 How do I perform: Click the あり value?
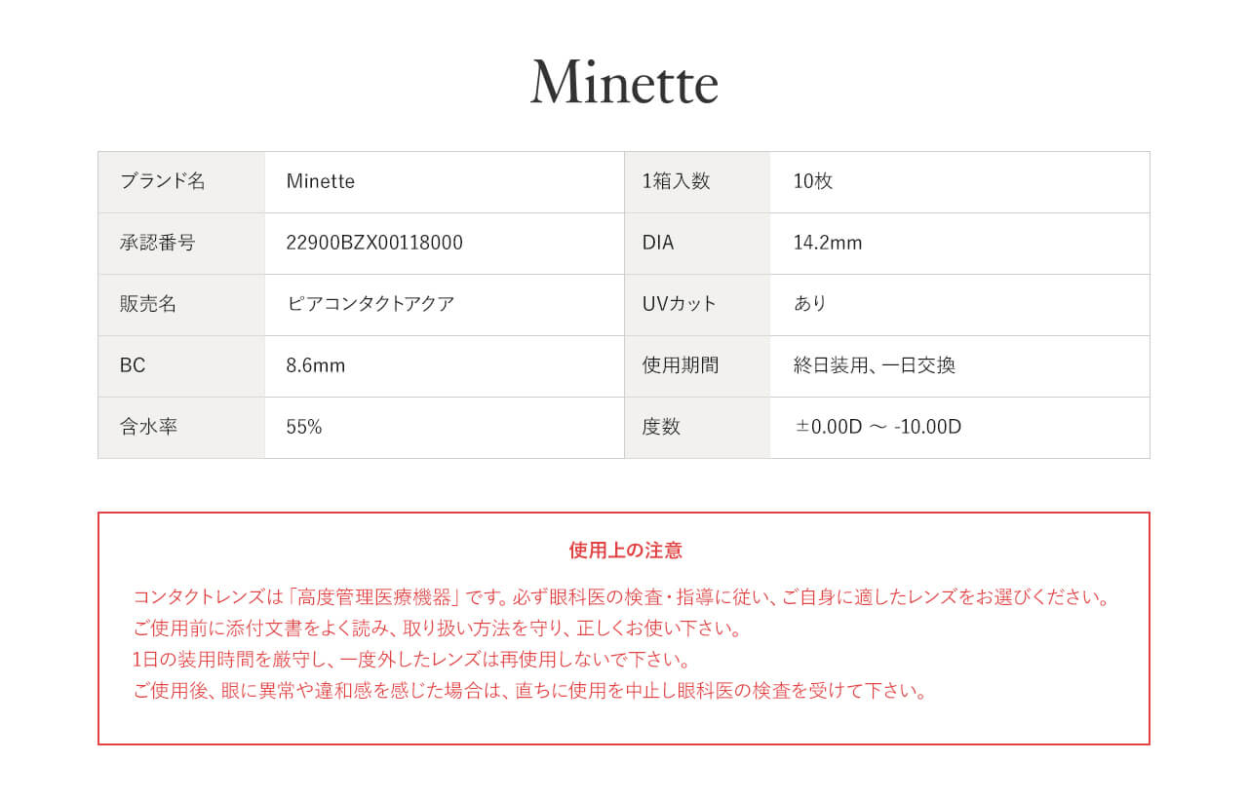(x=810, y=304)
